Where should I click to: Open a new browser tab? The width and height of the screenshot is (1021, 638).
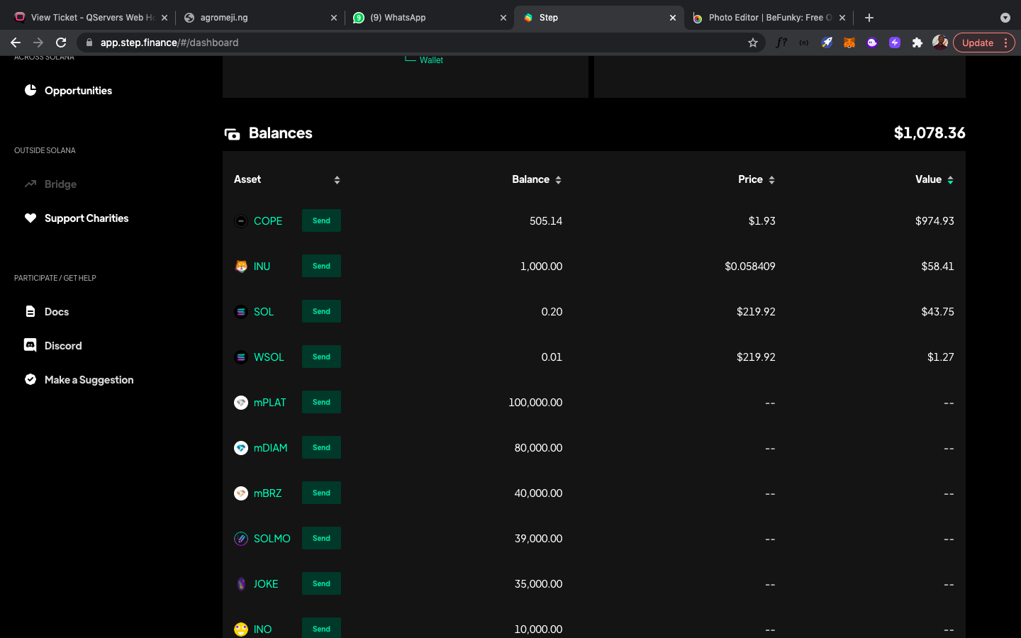[869, 18]
